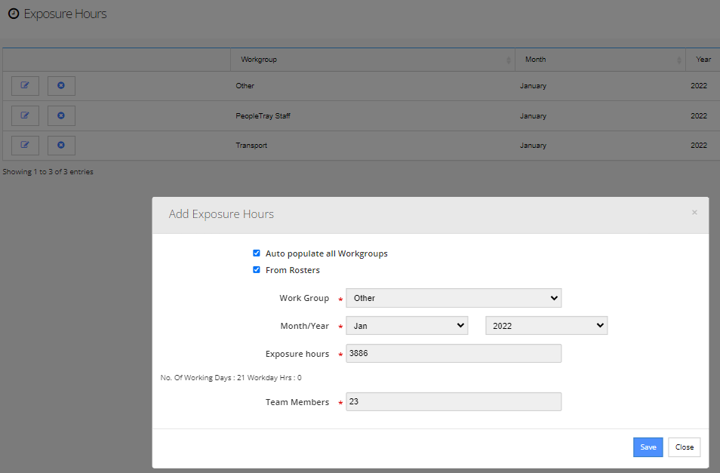Open the month dropdown showing Jan
This screenshot has width=720, height=473.
pos(407,326)
